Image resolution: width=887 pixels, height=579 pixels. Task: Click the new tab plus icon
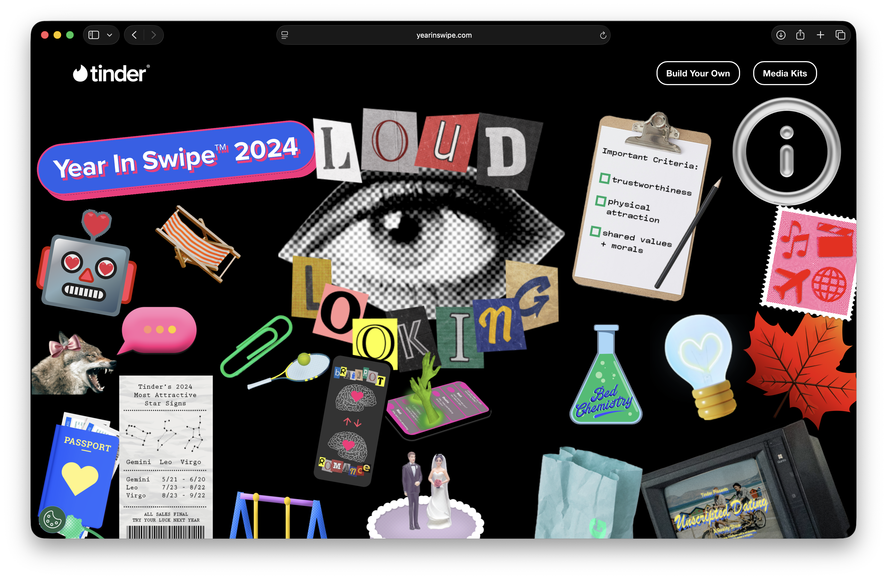click(820, 35)
